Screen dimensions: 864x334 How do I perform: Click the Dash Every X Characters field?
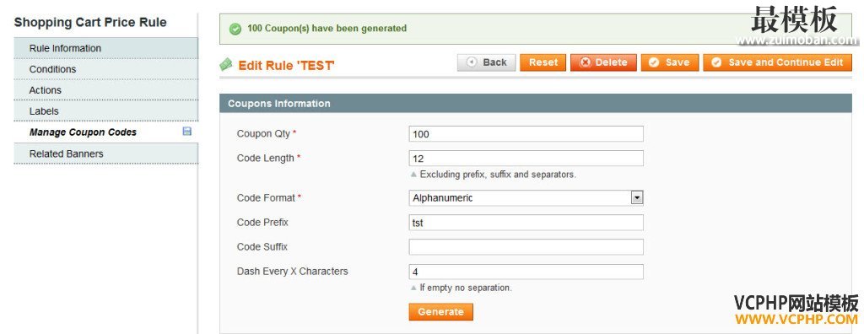[x=526, y=272]
